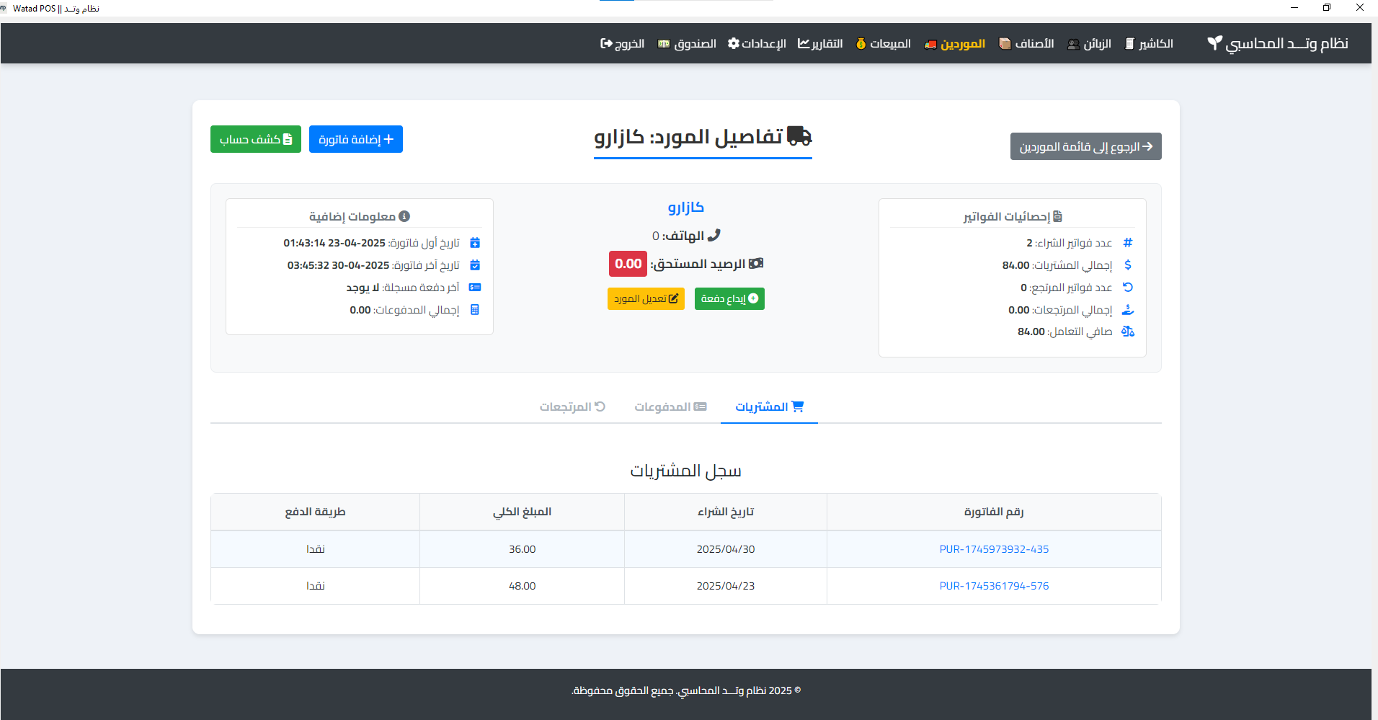The width and height of the screenshot is (1378, 720).
Task: Switch to the المدفوعات payments tab
Action: 670,406
